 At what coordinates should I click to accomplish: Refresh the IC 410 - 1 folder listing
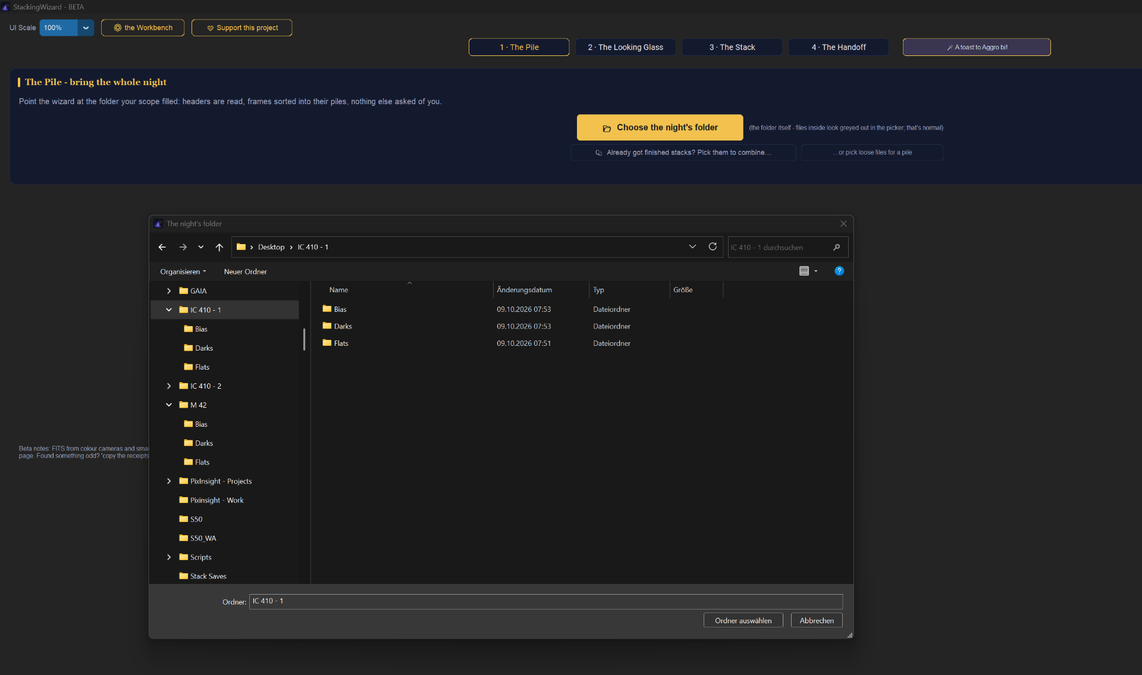click(x=713, y=246)
